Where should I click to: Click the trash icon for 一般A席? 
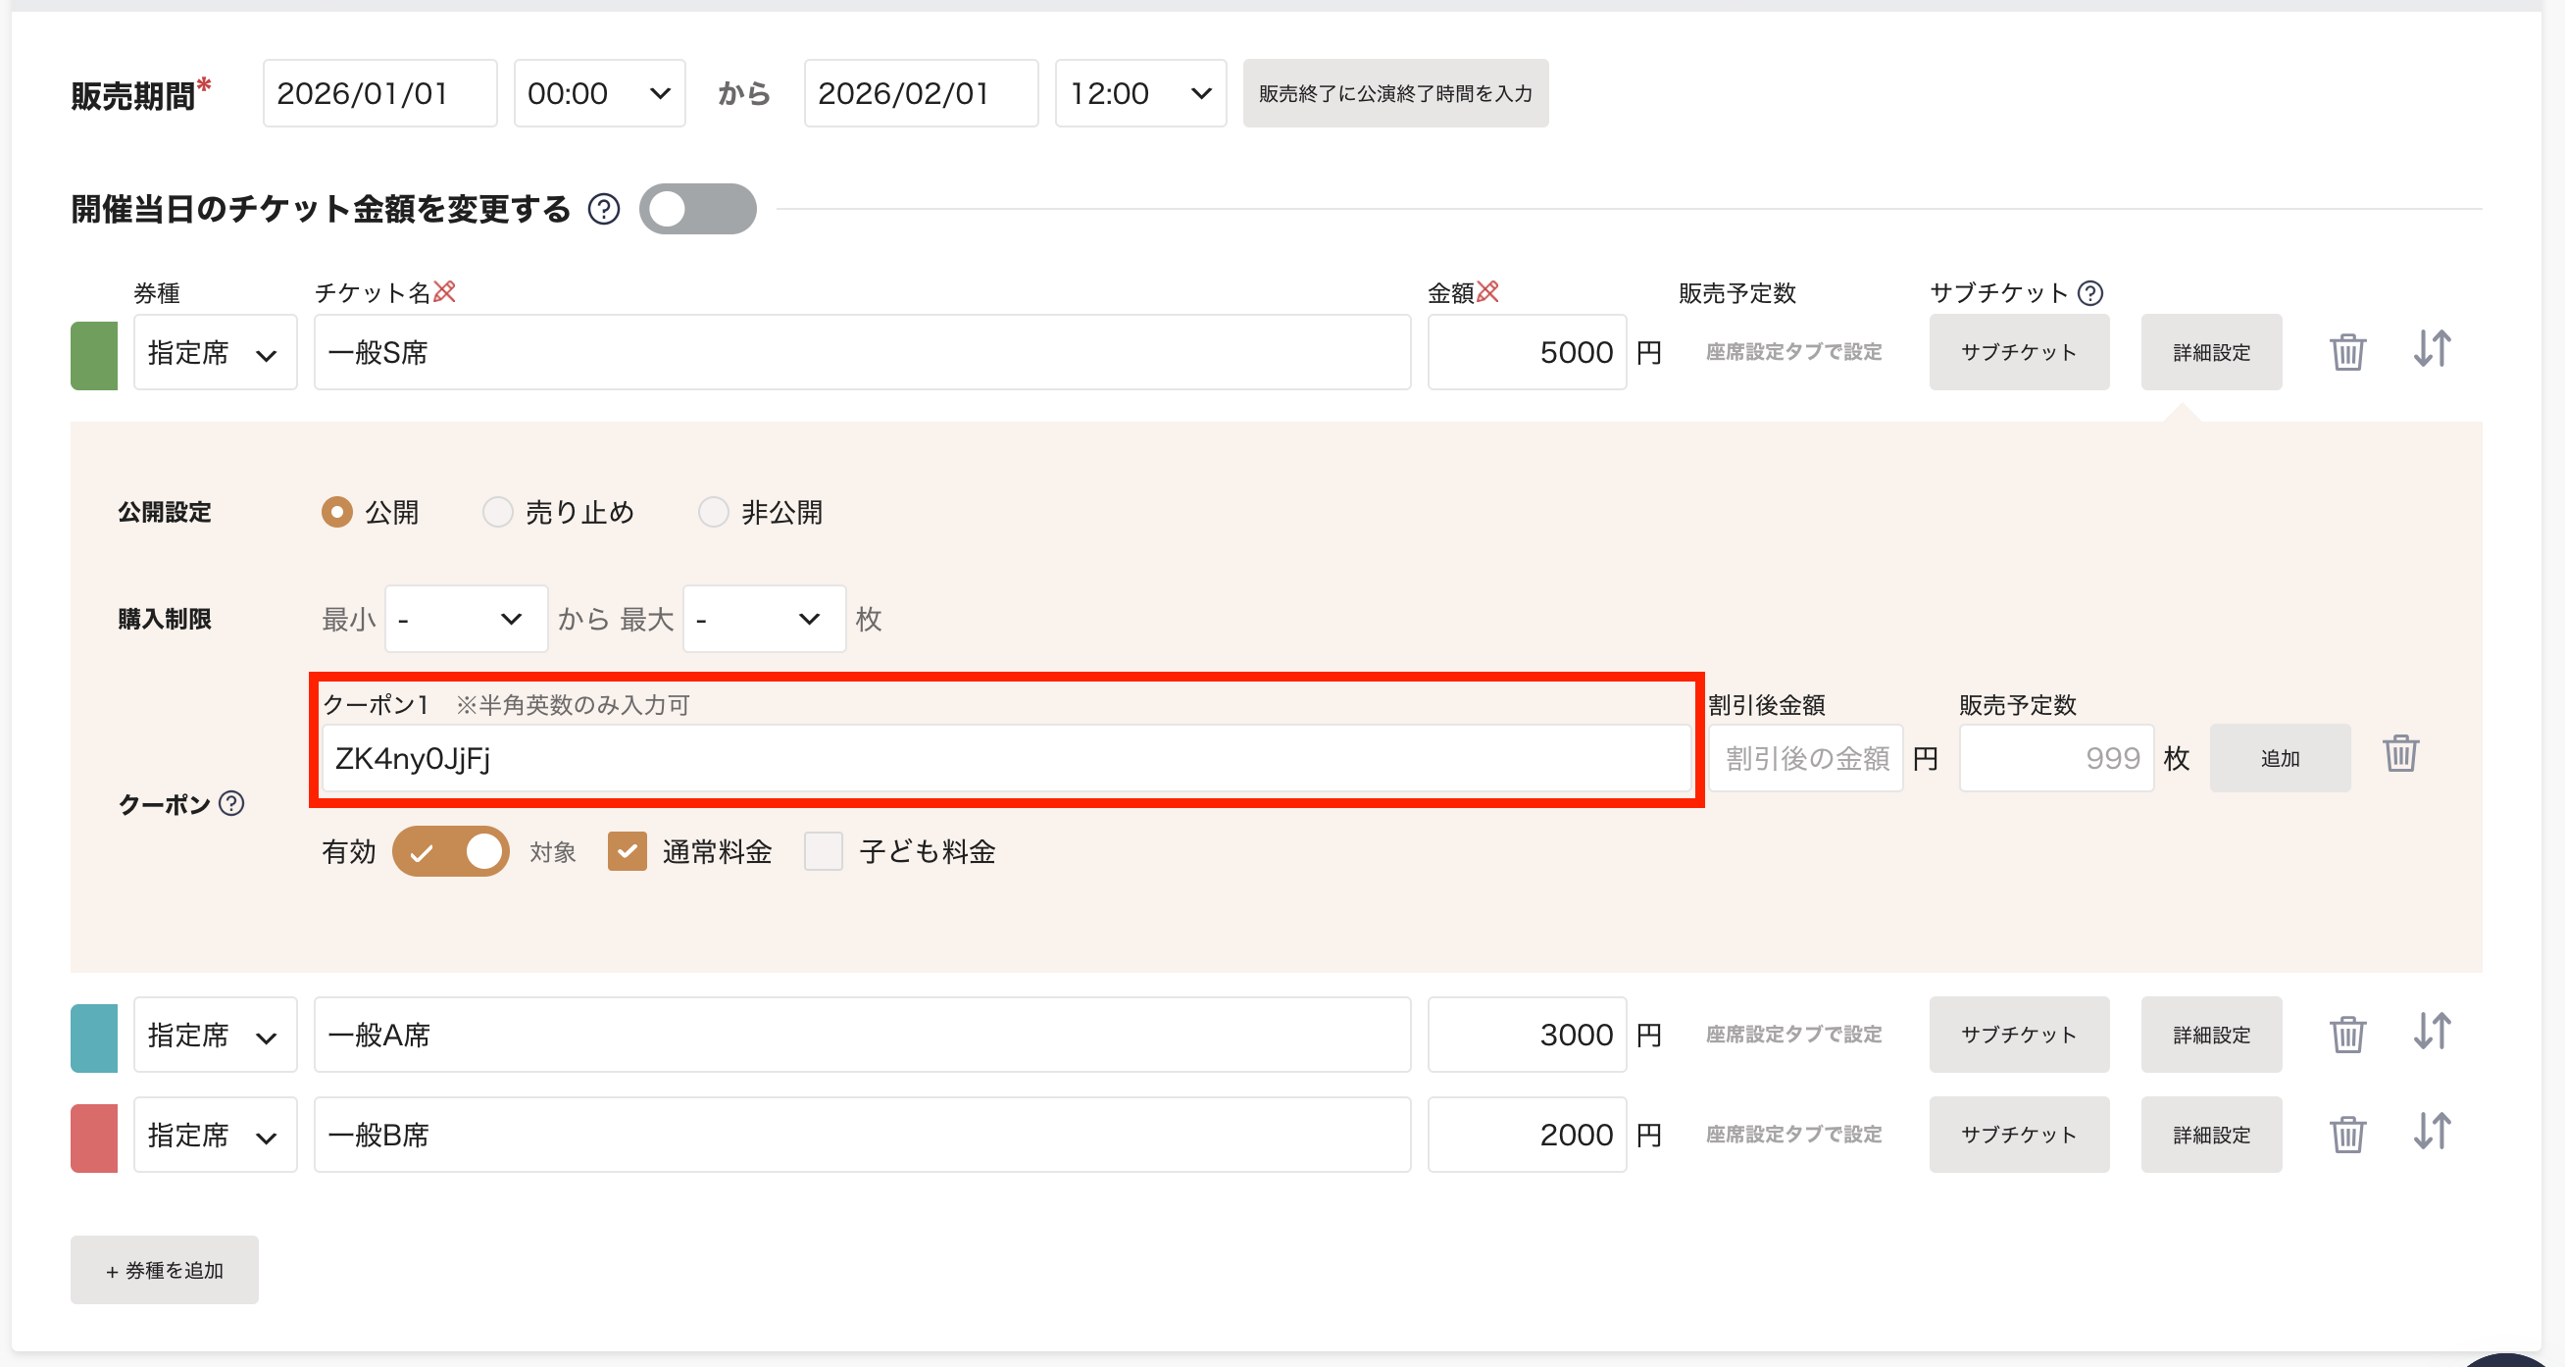click(x=2347, y=1035)
